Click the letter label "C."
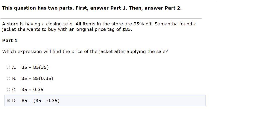Image resolution: width=260 pixels, height=118 pixels. 14,90
